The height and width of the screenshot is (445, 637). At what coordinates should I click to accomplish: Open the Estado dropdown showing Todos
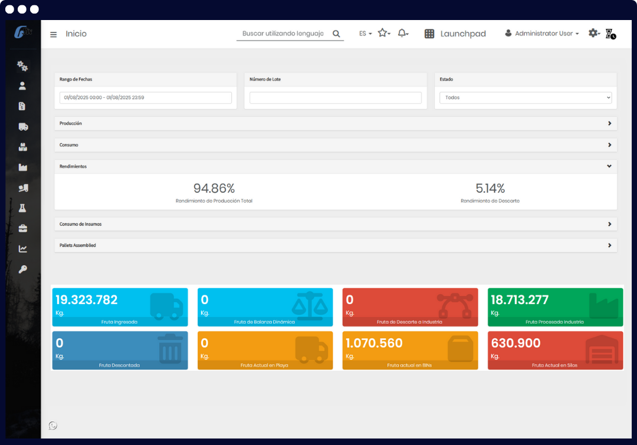click(x=526, y=98)
